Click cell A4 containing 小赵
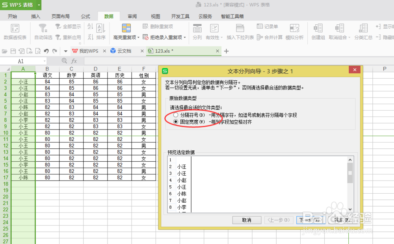Viewport: 394px width, 244px height. point(23,94)
